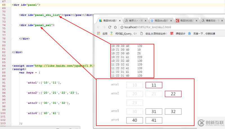Click the browser back arrow
The height and width of the screenshot is (129, 225).
click(x=98, y=27)
